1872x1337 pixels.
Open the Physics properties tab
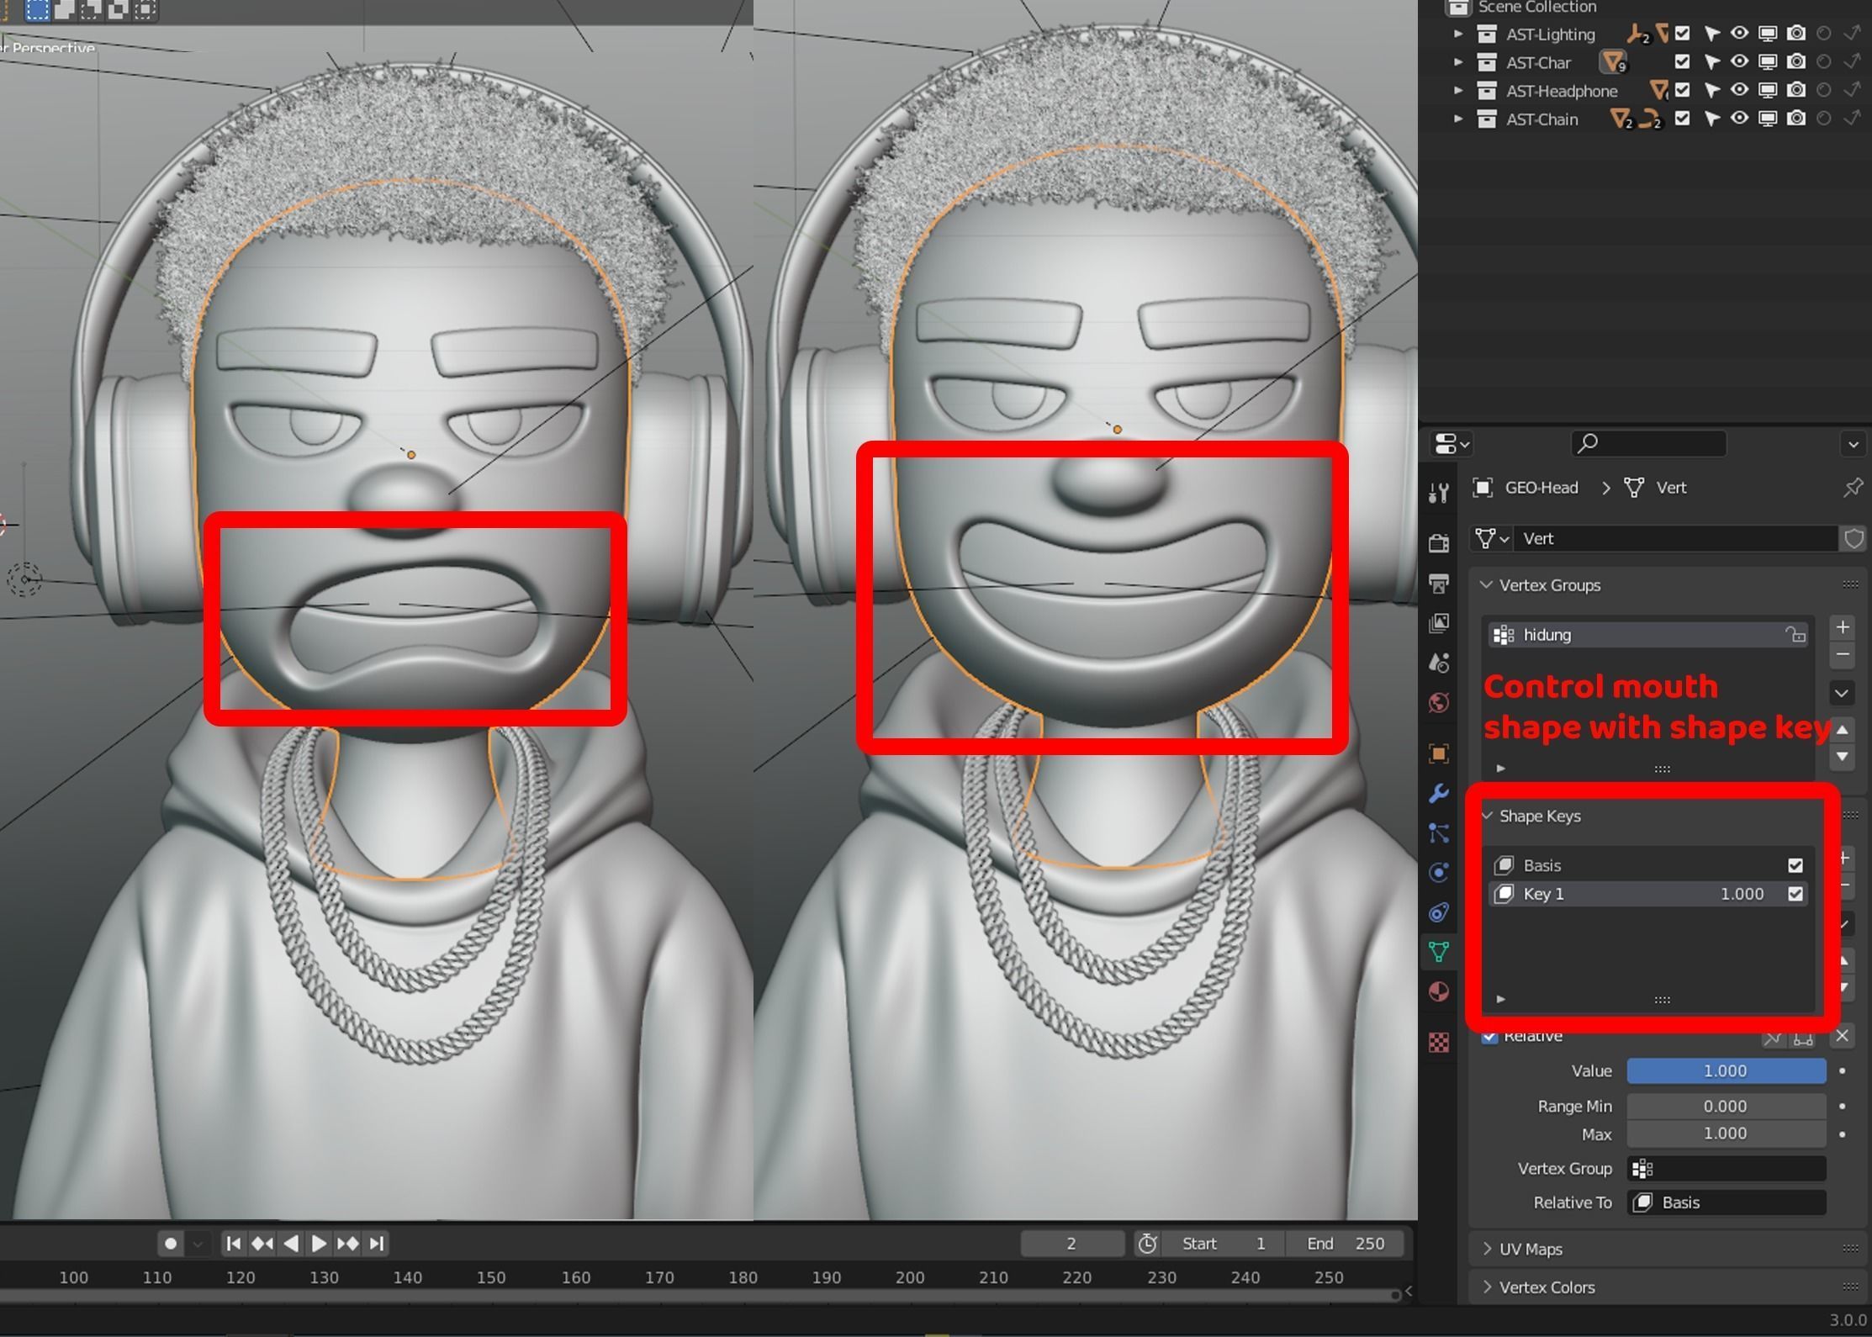coord(1438,872)
